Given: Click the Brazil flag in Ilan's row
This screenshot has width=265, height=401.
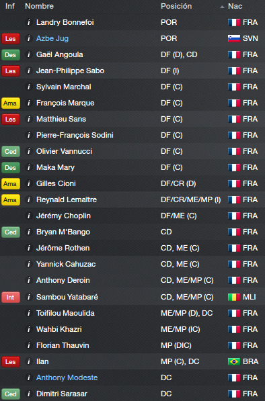Looking at the screenshot, I should pos(234,361).
